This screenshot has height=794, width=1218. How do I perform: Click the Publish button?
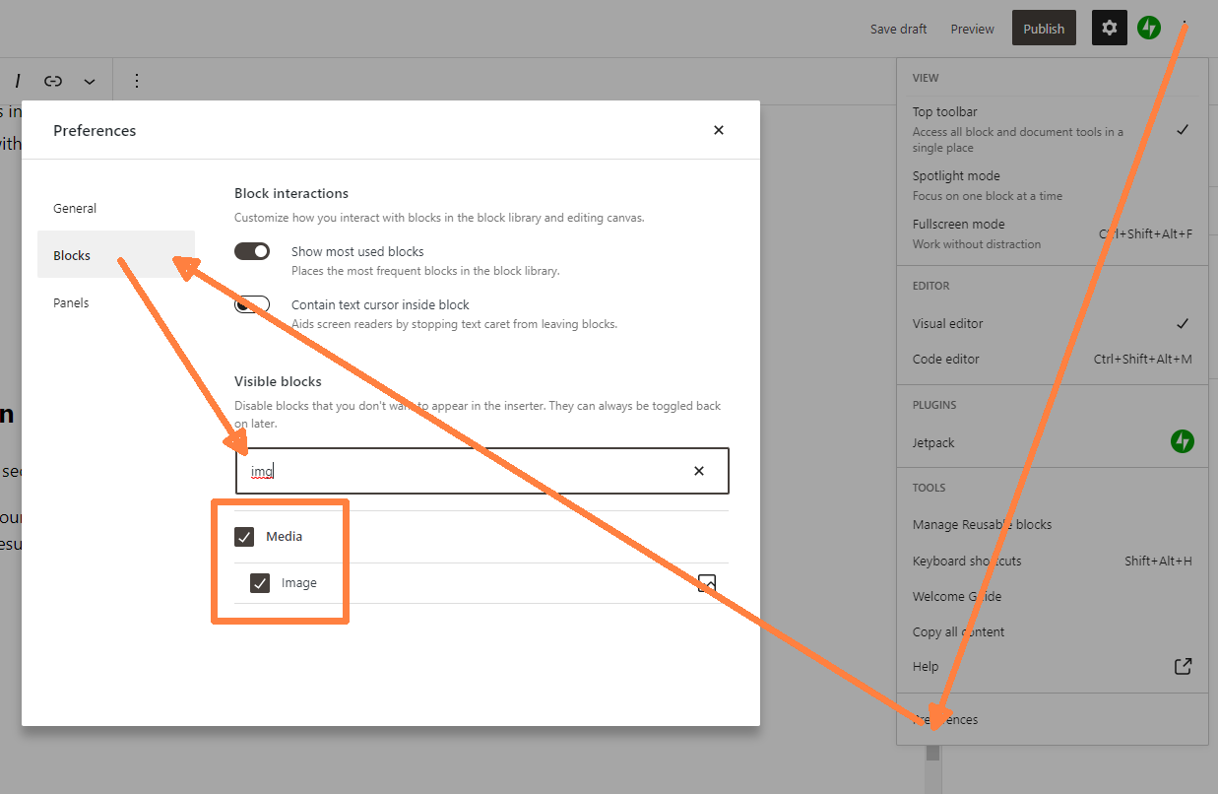(1044, 29)
